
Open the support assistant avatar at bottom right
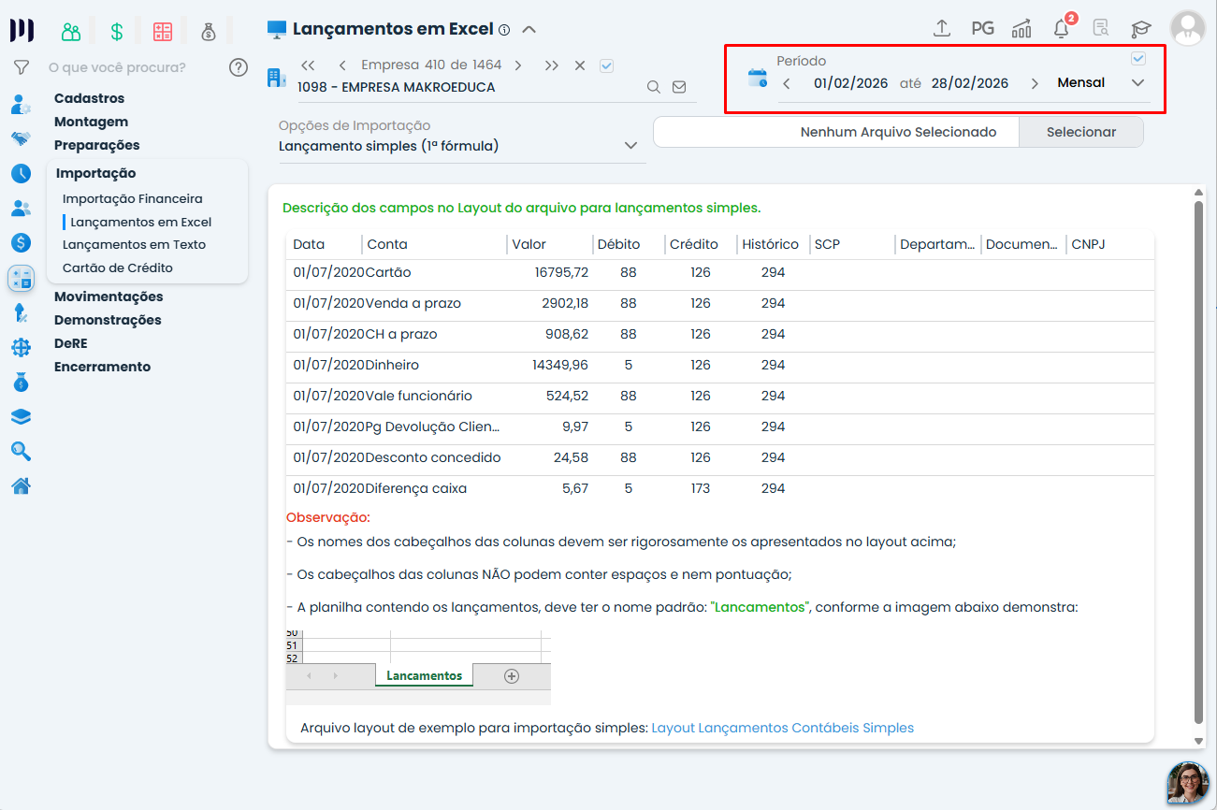click(1187, 782)
